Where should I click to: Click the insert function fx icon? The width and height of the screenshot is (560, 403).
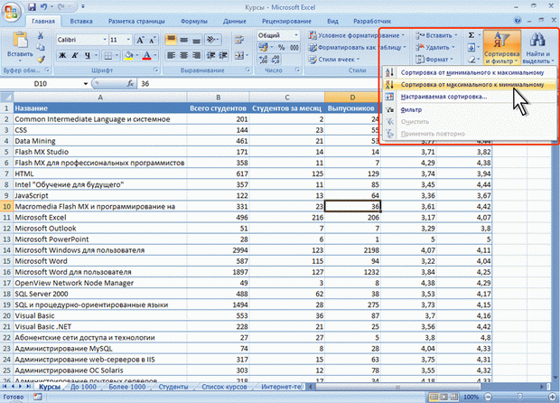coord(130,84)
